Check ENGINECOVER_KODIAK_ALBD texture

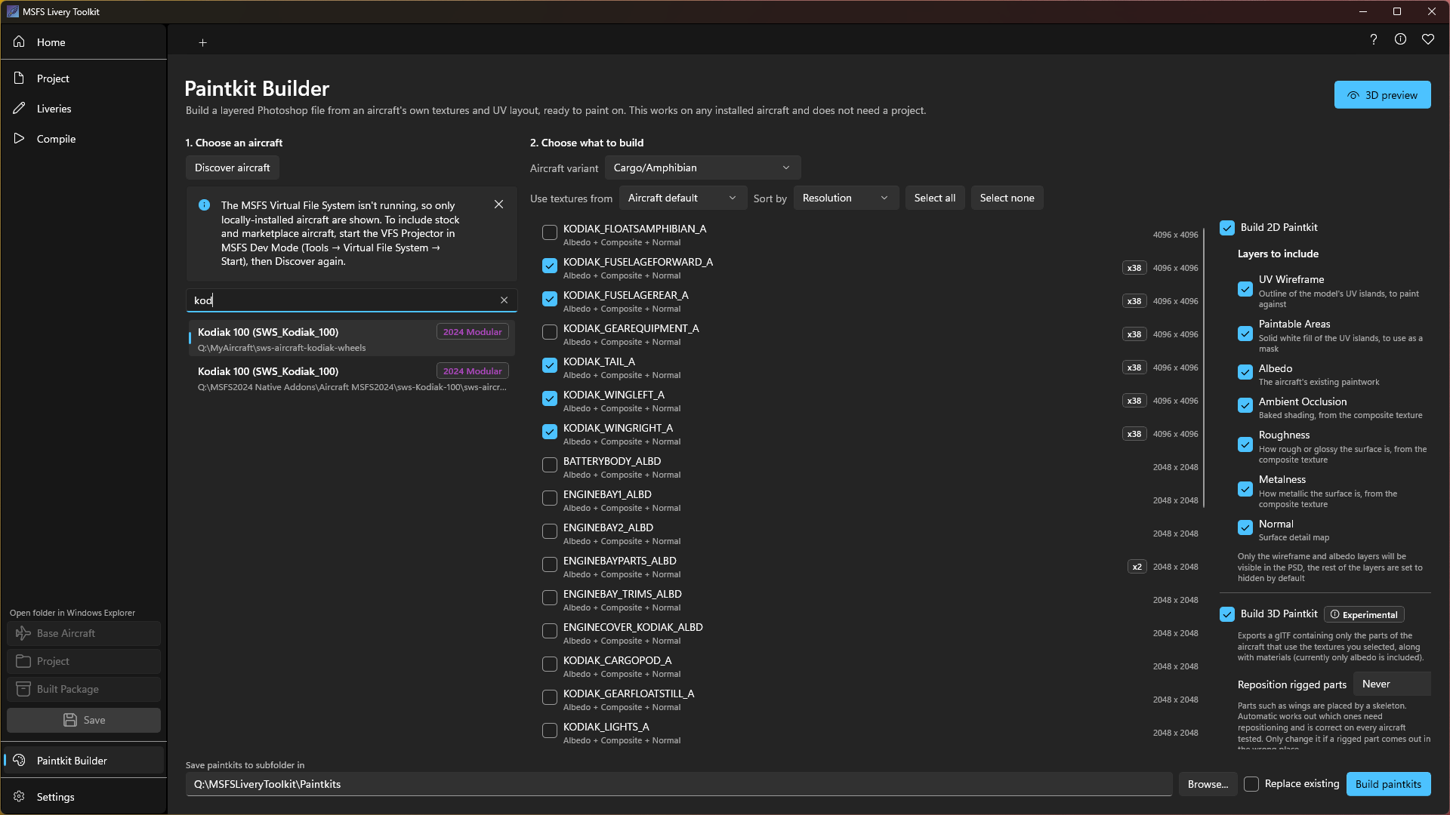coord(550,631)
